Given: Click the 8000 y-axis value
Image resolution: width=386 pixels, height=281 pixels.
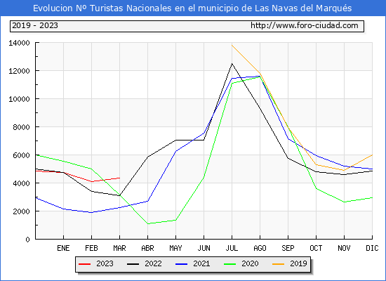Looking at the screenshot, I should coord(22,127).
